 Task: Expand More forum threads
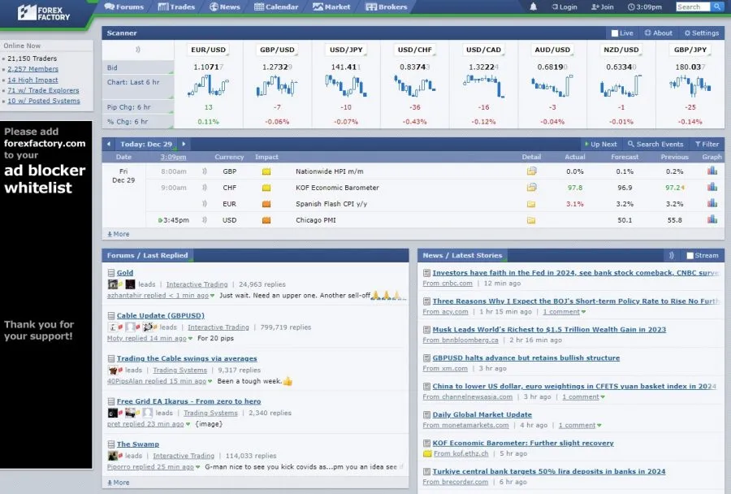(x=119, y=483)
